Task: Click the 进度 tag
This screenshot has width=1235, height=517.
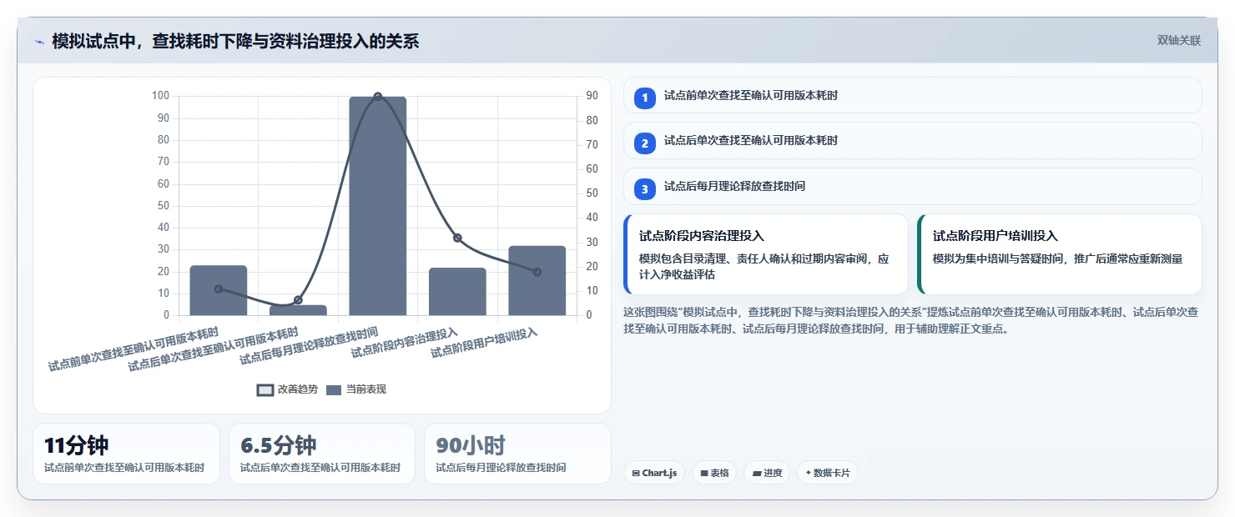Action: click(x=767, y=473)
